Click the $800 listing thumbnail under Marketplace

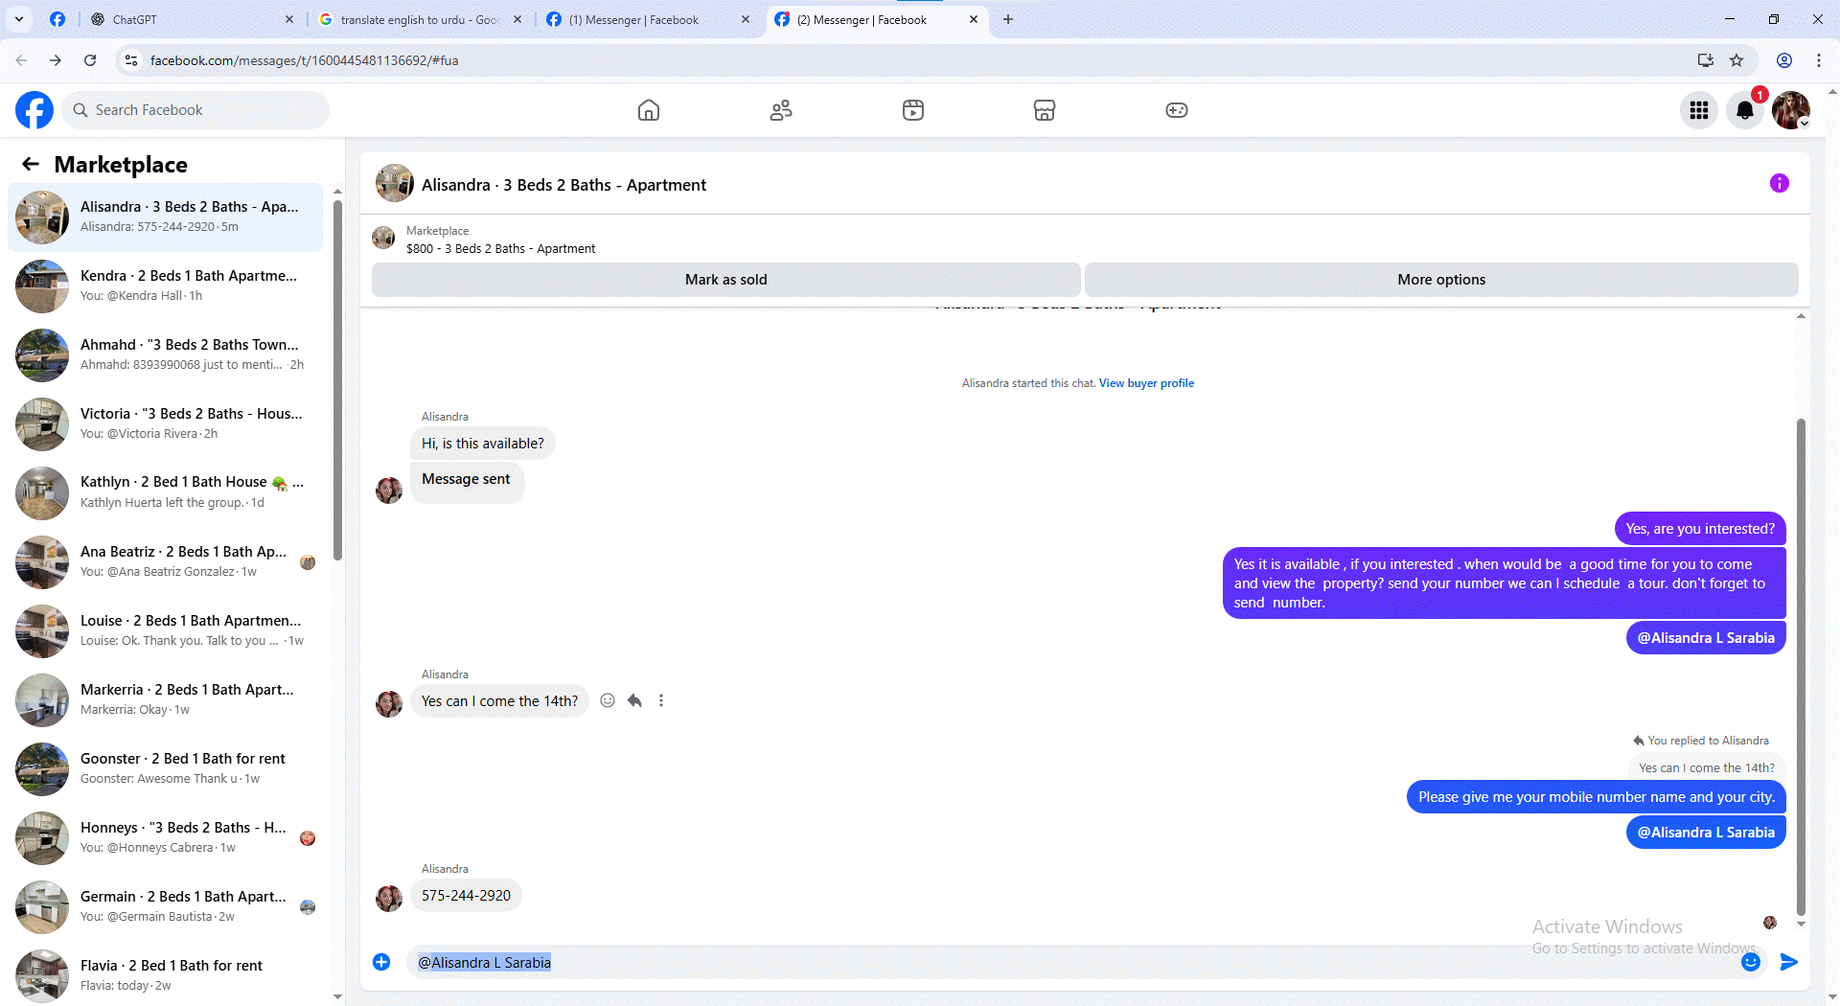coord(383,238)
